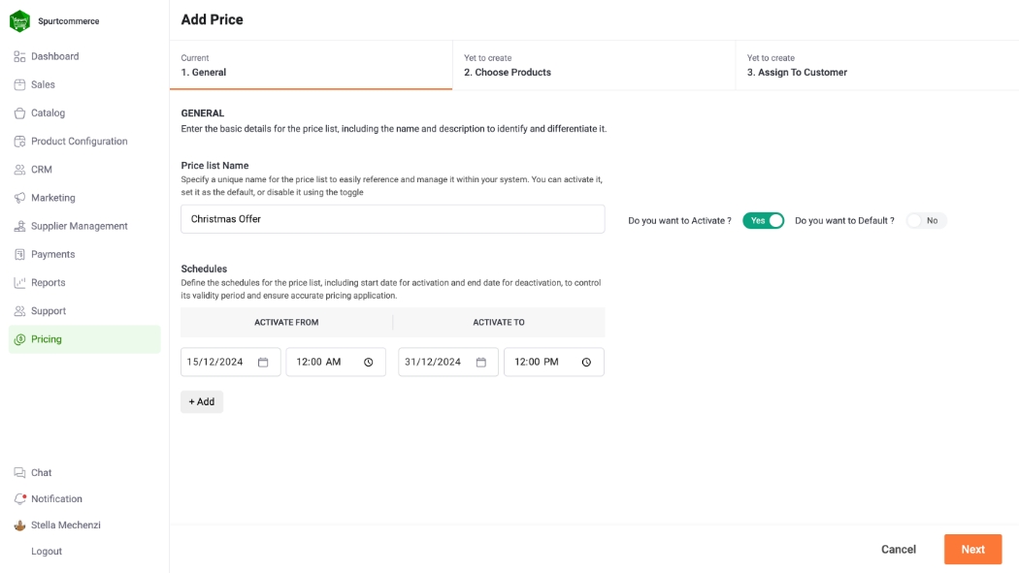The image size is (1019, 573).
Task: Click the Spurtcommerce logo icon
Action: pos(20,20)
